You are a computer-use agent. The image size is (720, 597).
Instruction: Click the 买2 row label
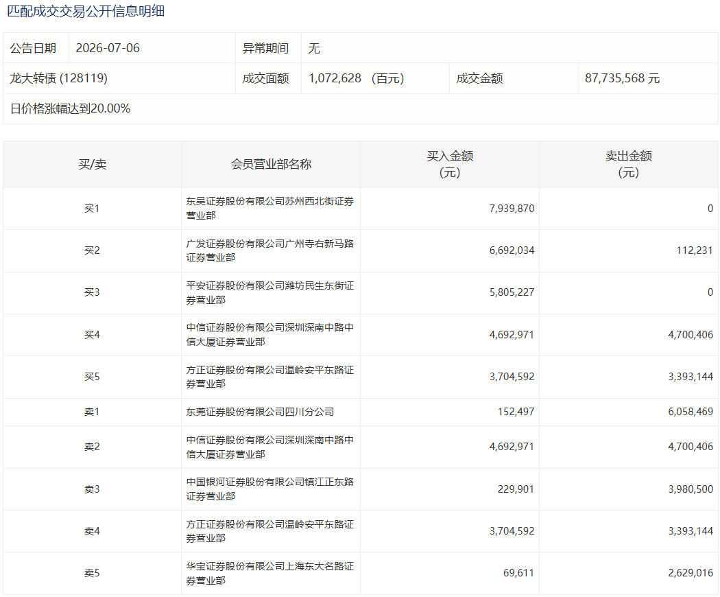click(x=92, y=250)
